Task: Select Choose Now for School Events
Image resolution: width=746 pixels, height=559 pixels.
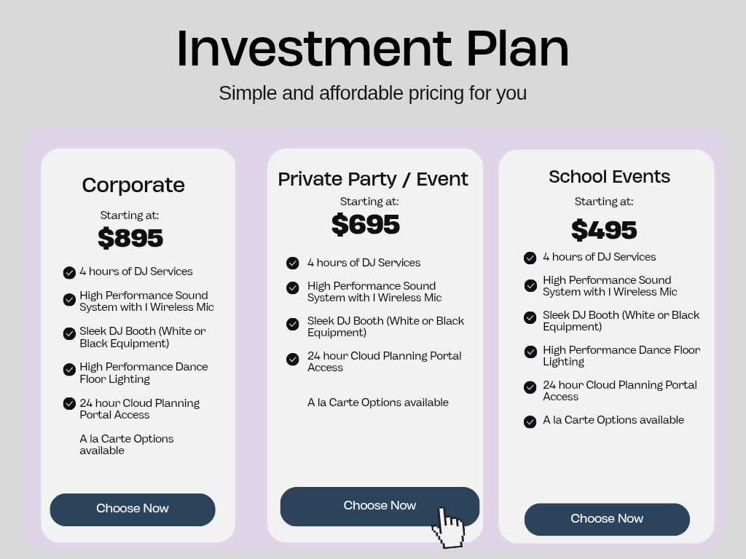Action: 607,519
